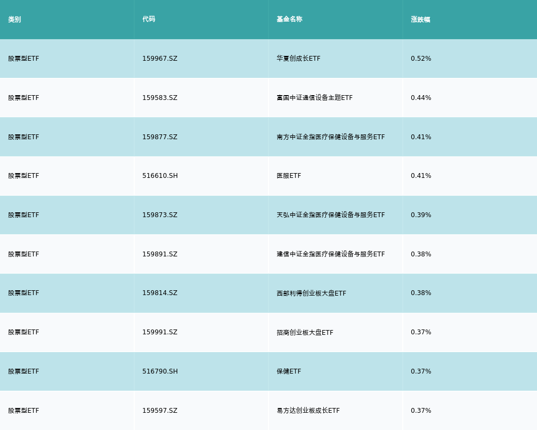Click fund name 华夏创成长ETF
The width and height of the screenshot is (537, 430).
[299, 59]
